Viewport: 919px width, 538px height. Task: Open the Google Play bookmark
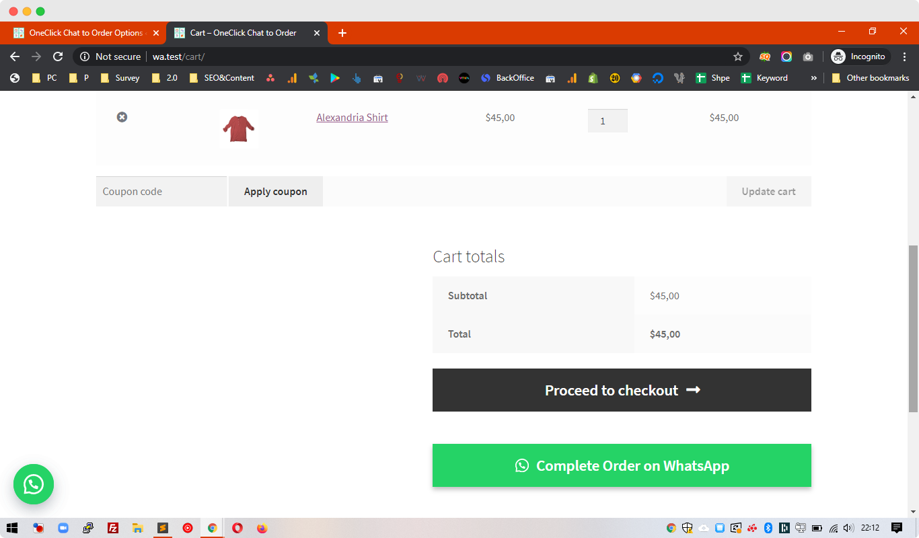pos(335,78)
